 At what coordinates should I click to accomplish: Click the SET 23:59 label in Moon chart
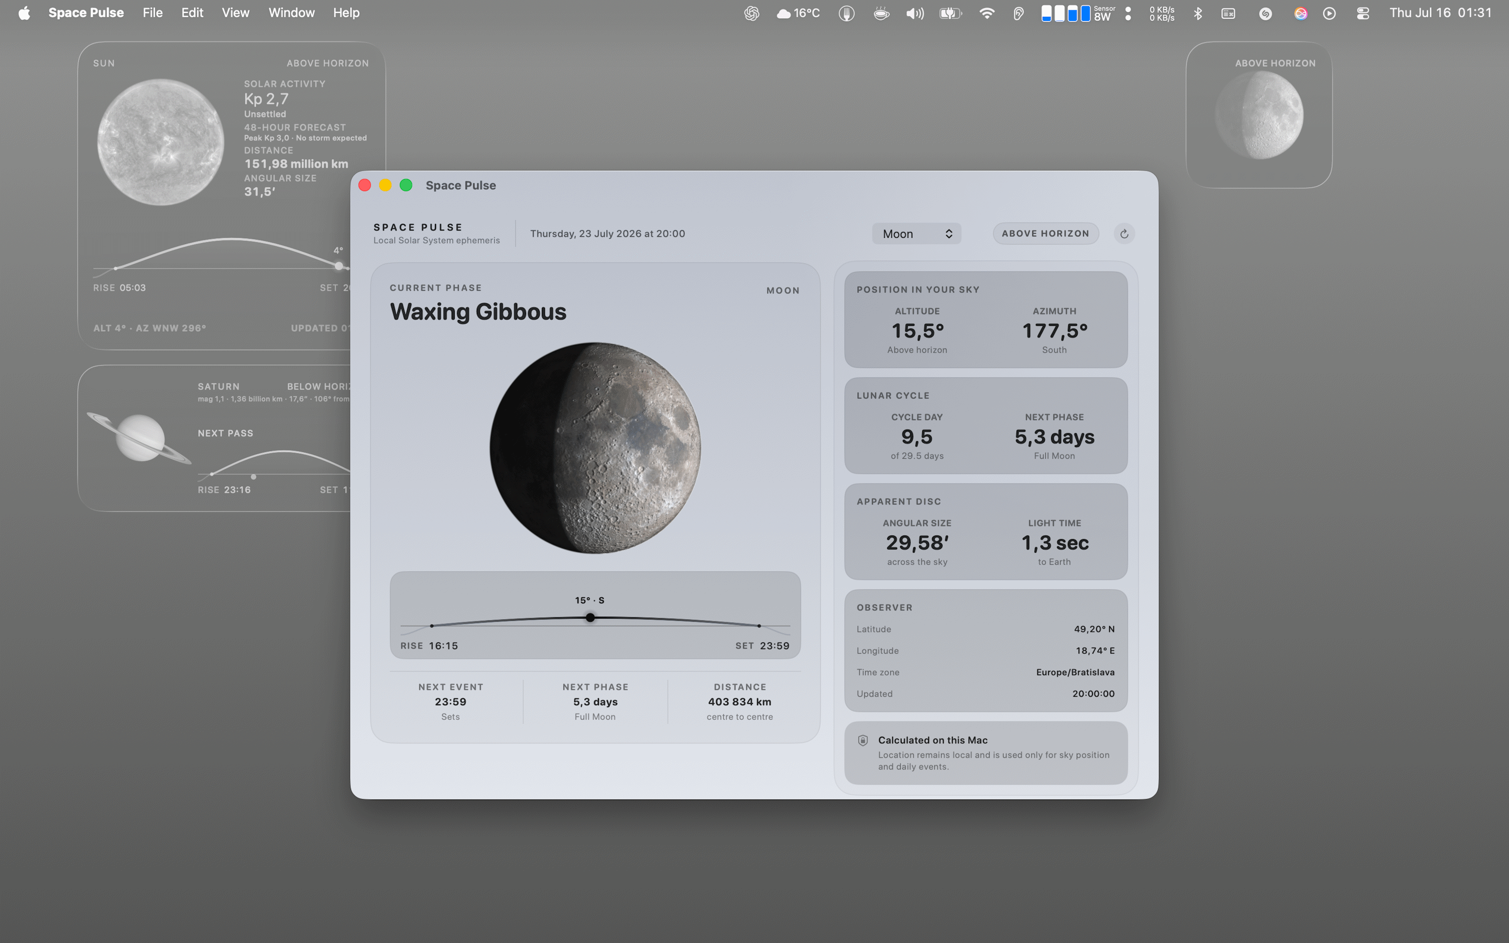(762, 646)
